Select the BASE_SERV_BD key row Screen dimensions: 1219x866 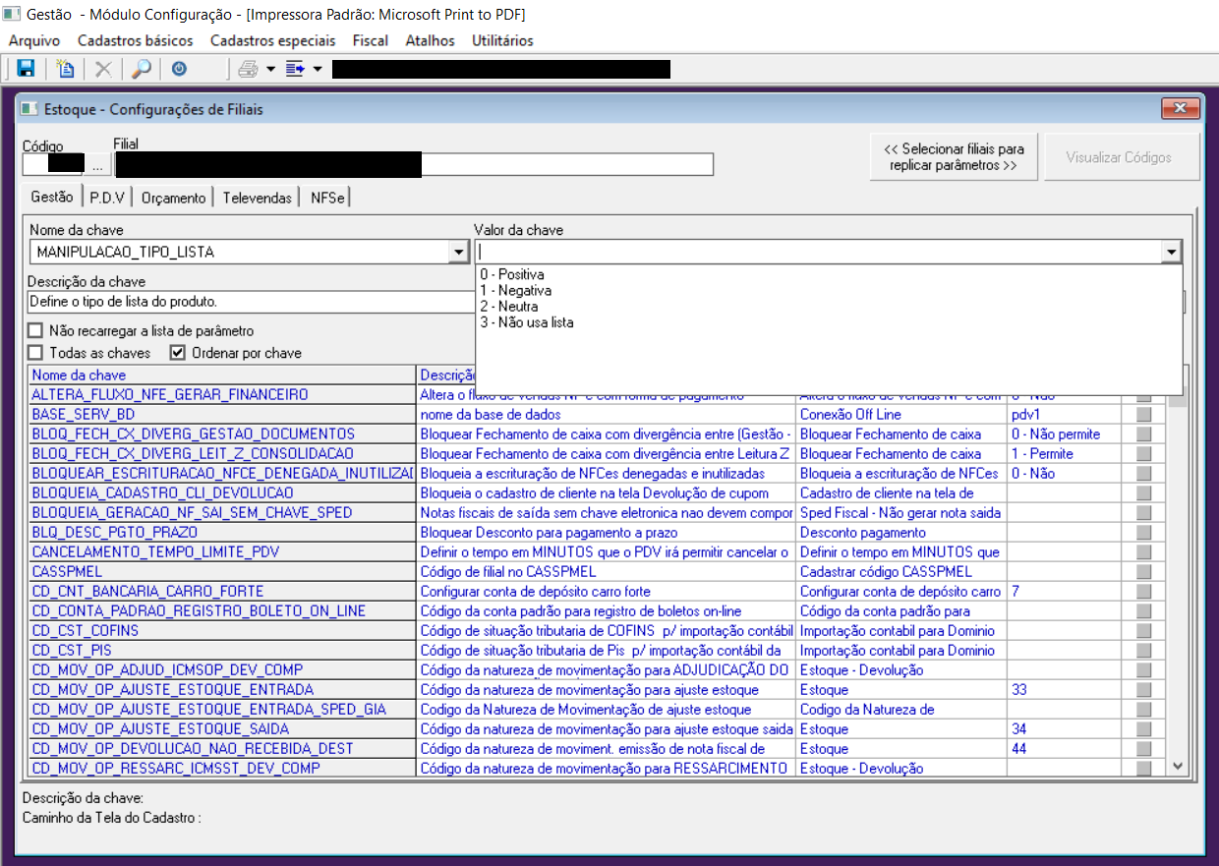222,415
